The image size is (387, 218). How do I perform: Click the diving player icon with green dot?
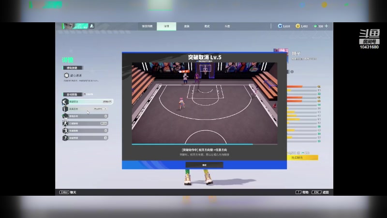coord(65,116)
